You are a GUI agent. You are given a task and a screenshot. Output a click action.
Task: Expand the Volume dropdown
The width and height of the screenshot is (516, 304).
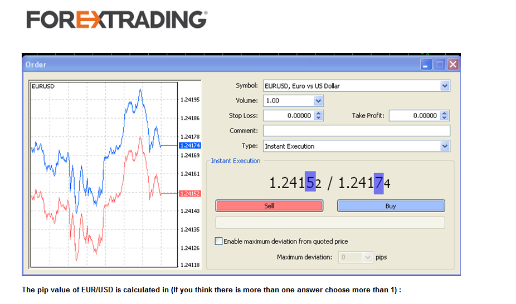pyautogui.click(x=318, y=101)
